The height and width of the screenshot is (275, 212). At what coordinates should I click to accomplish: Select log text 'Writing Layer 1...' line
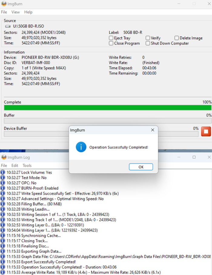pyautogui.click(x=52, y=230)
